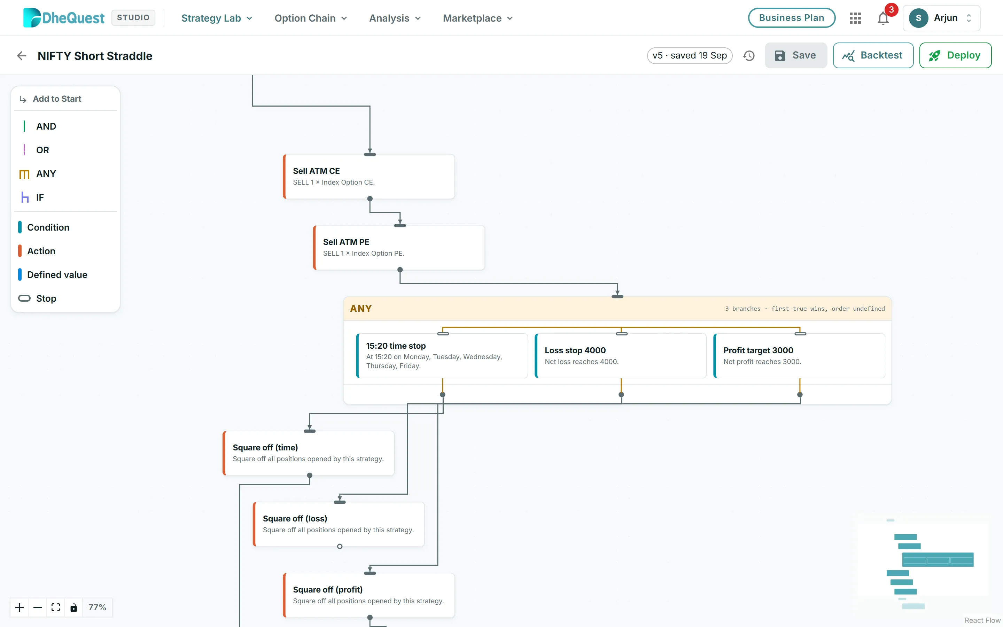Select the AND palette item
This screenshot has height=627, width=1003.
click(x=65, y=126)
